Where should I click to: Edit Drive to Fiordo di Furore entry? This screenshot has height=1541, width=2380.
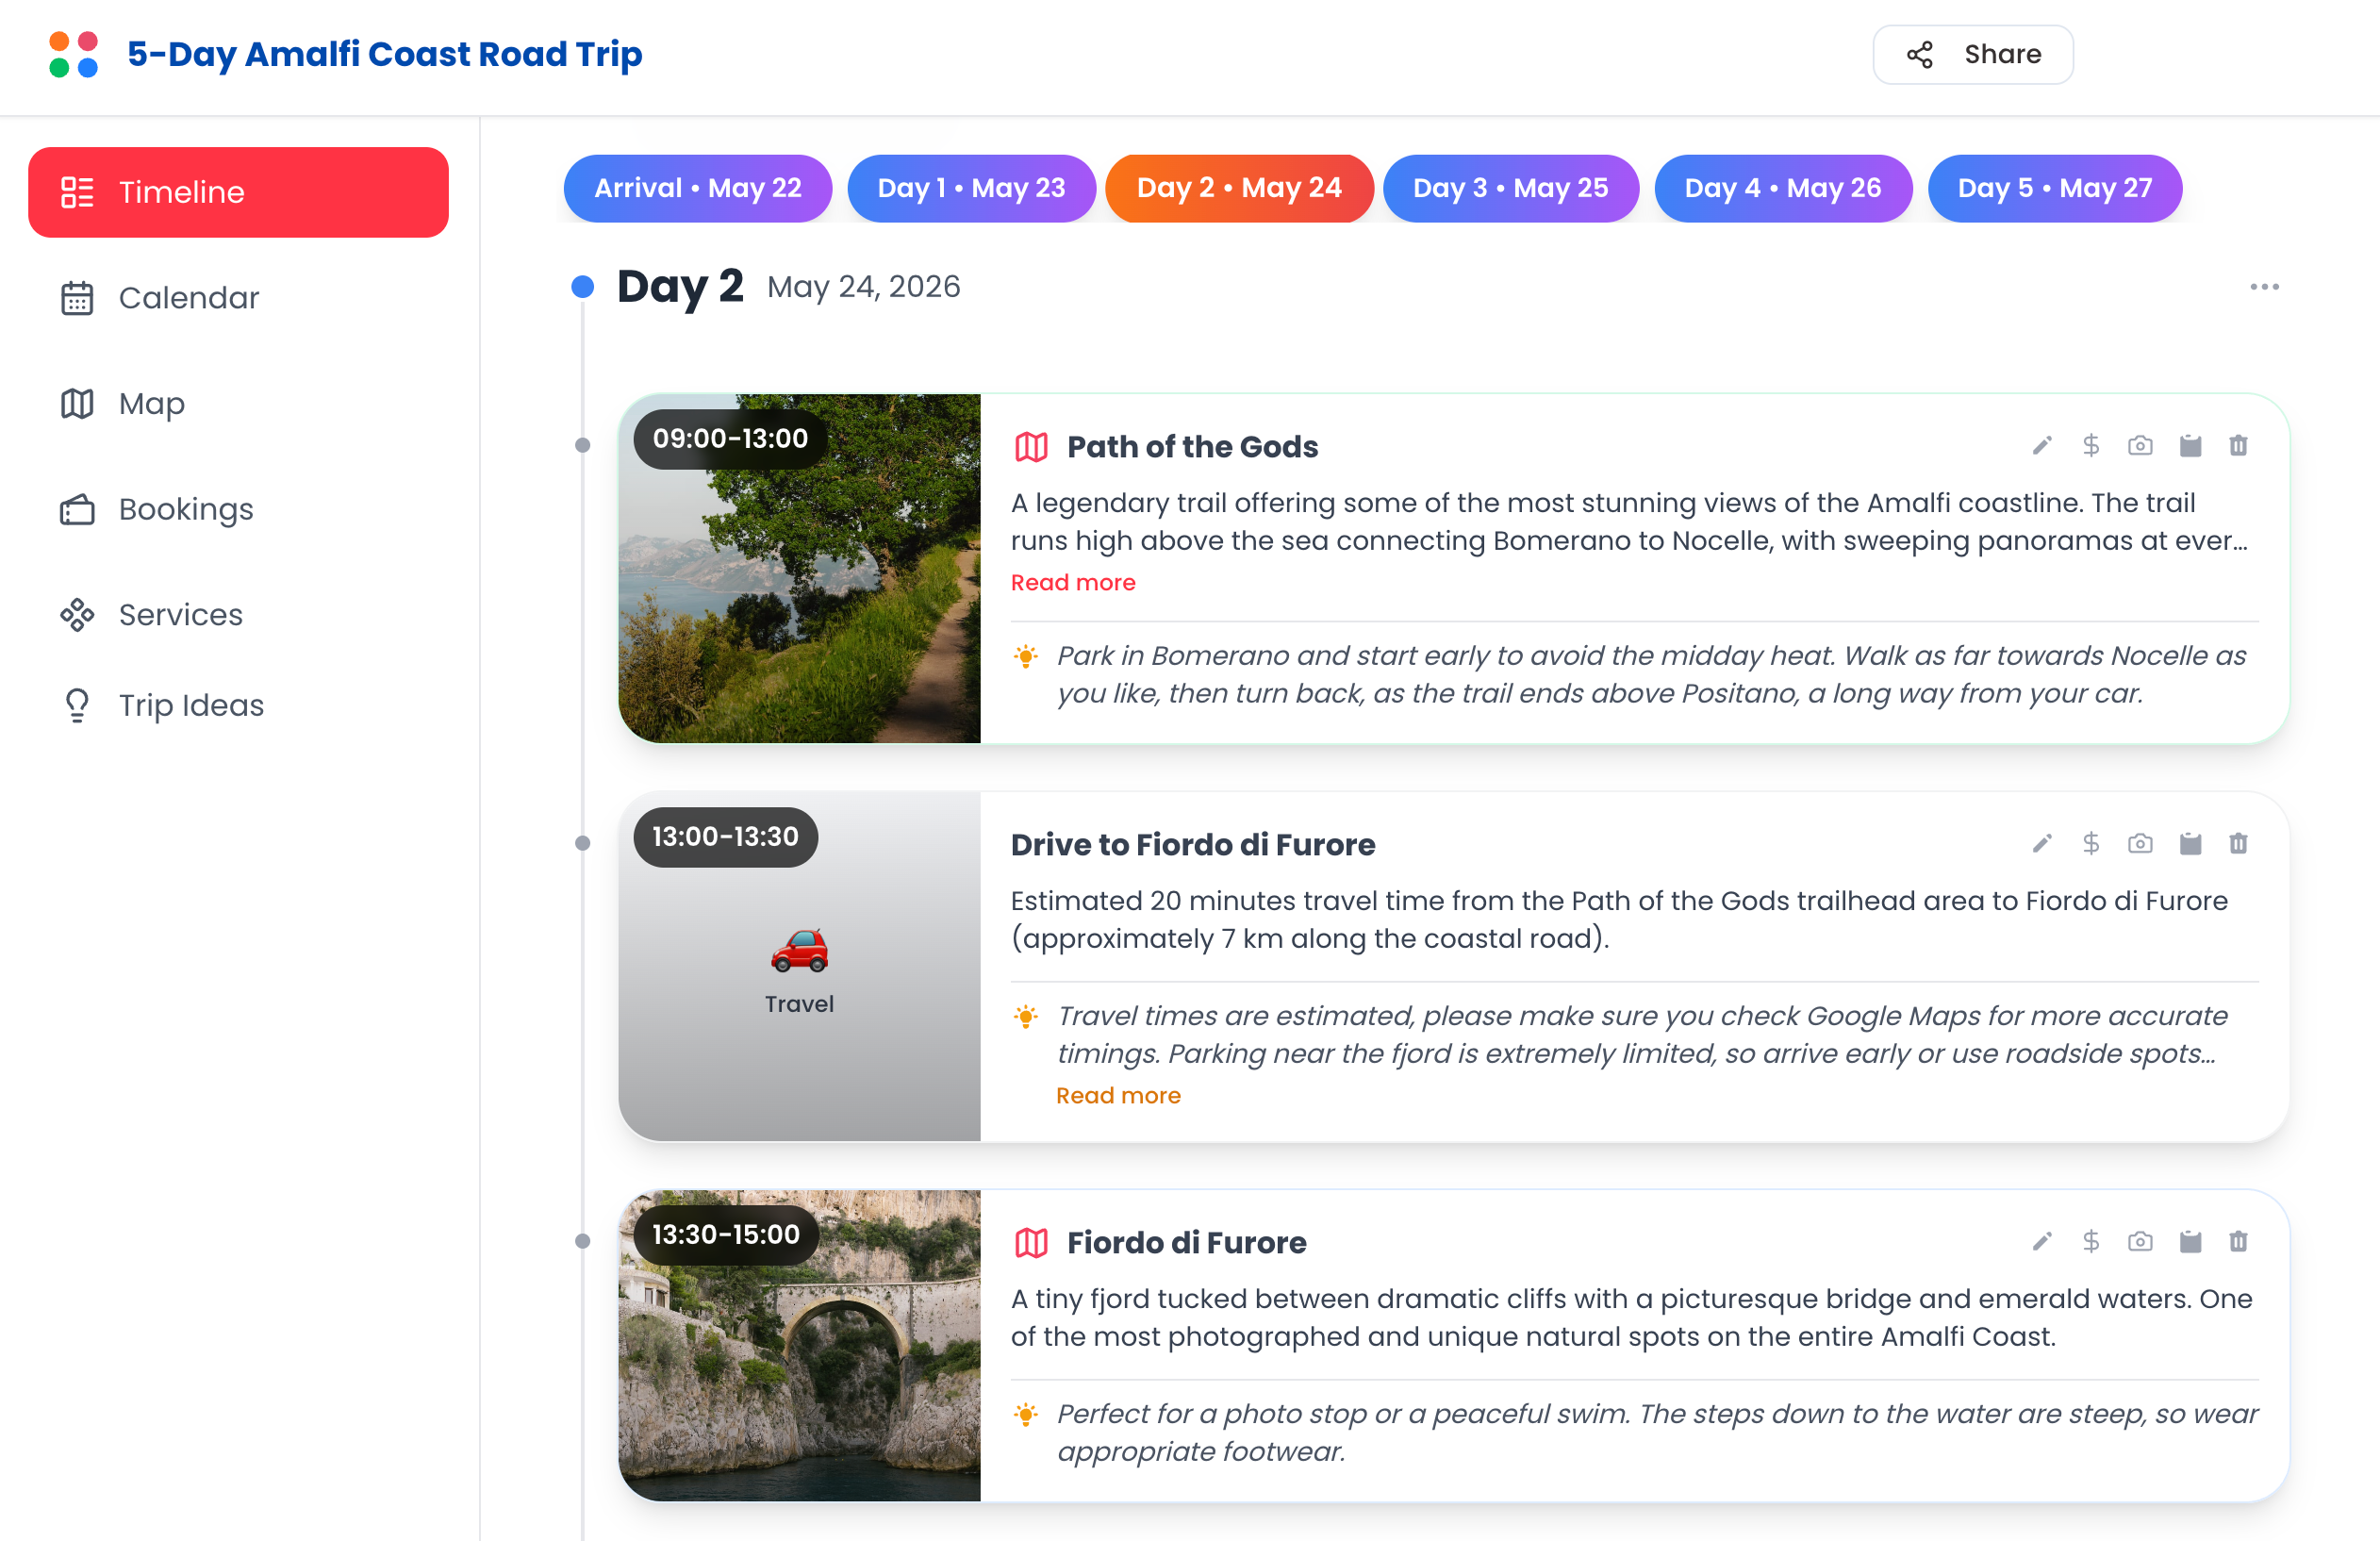2042,844
